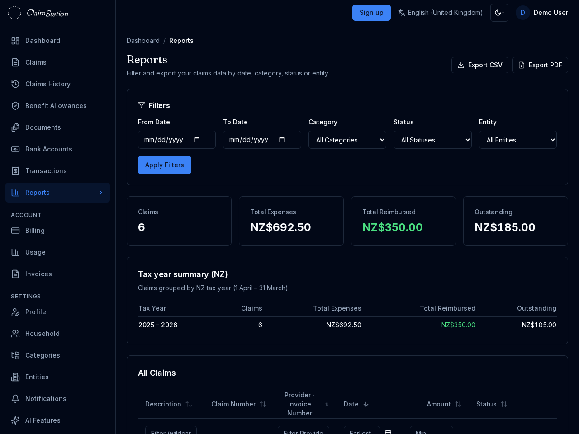This screenshot has width=579, height=434.
Task: Toggle dark mode with the moon icon
Action: click(x=499, y=13)
